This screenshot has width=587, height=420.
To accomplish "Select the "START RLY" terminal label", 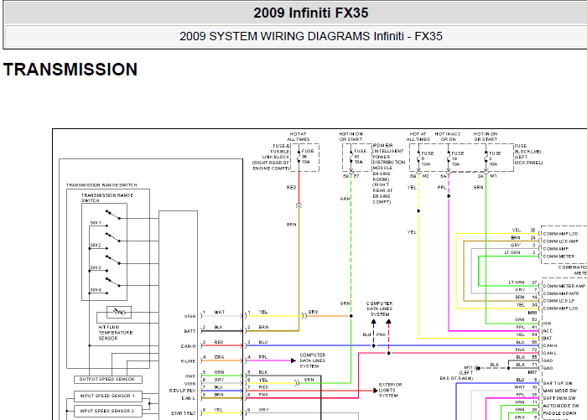I will coord(184,413).
